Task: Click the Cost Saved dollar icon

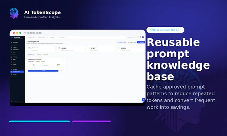Action: (119, 48)
